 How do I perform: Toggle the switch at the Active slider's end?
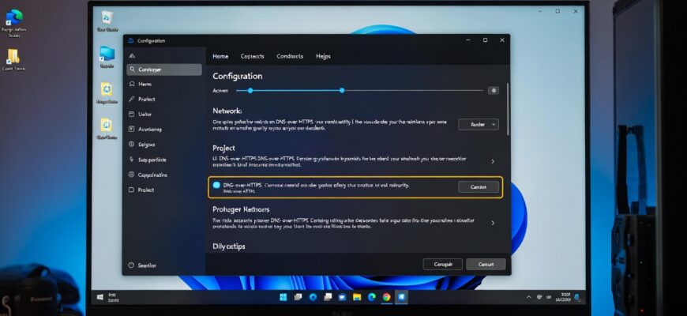[494, 91]
